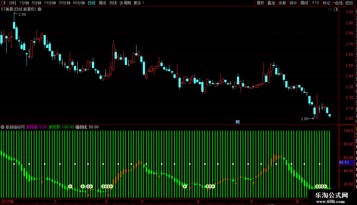The height and width of the screenshot is (205, 357).
Task: Open F10 company info
Action: click(316, 3)
